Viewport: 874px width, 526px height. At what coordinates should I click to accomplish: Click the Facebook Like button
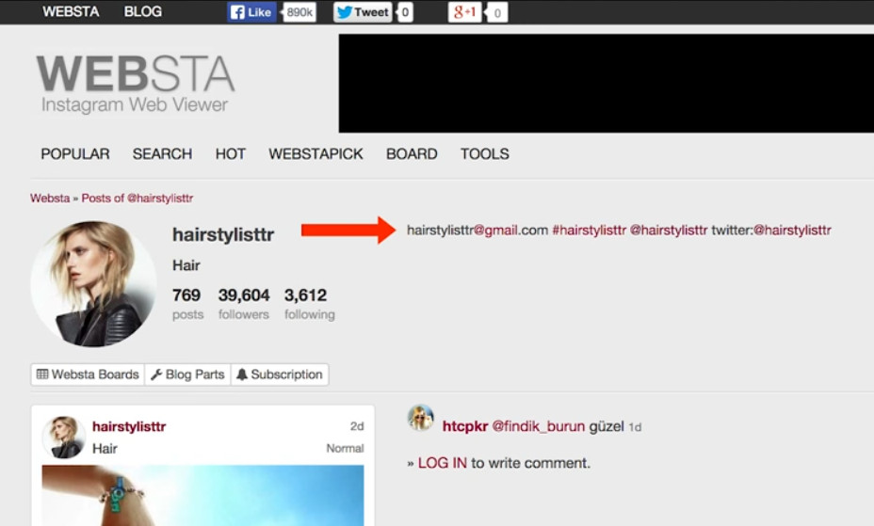251,12
